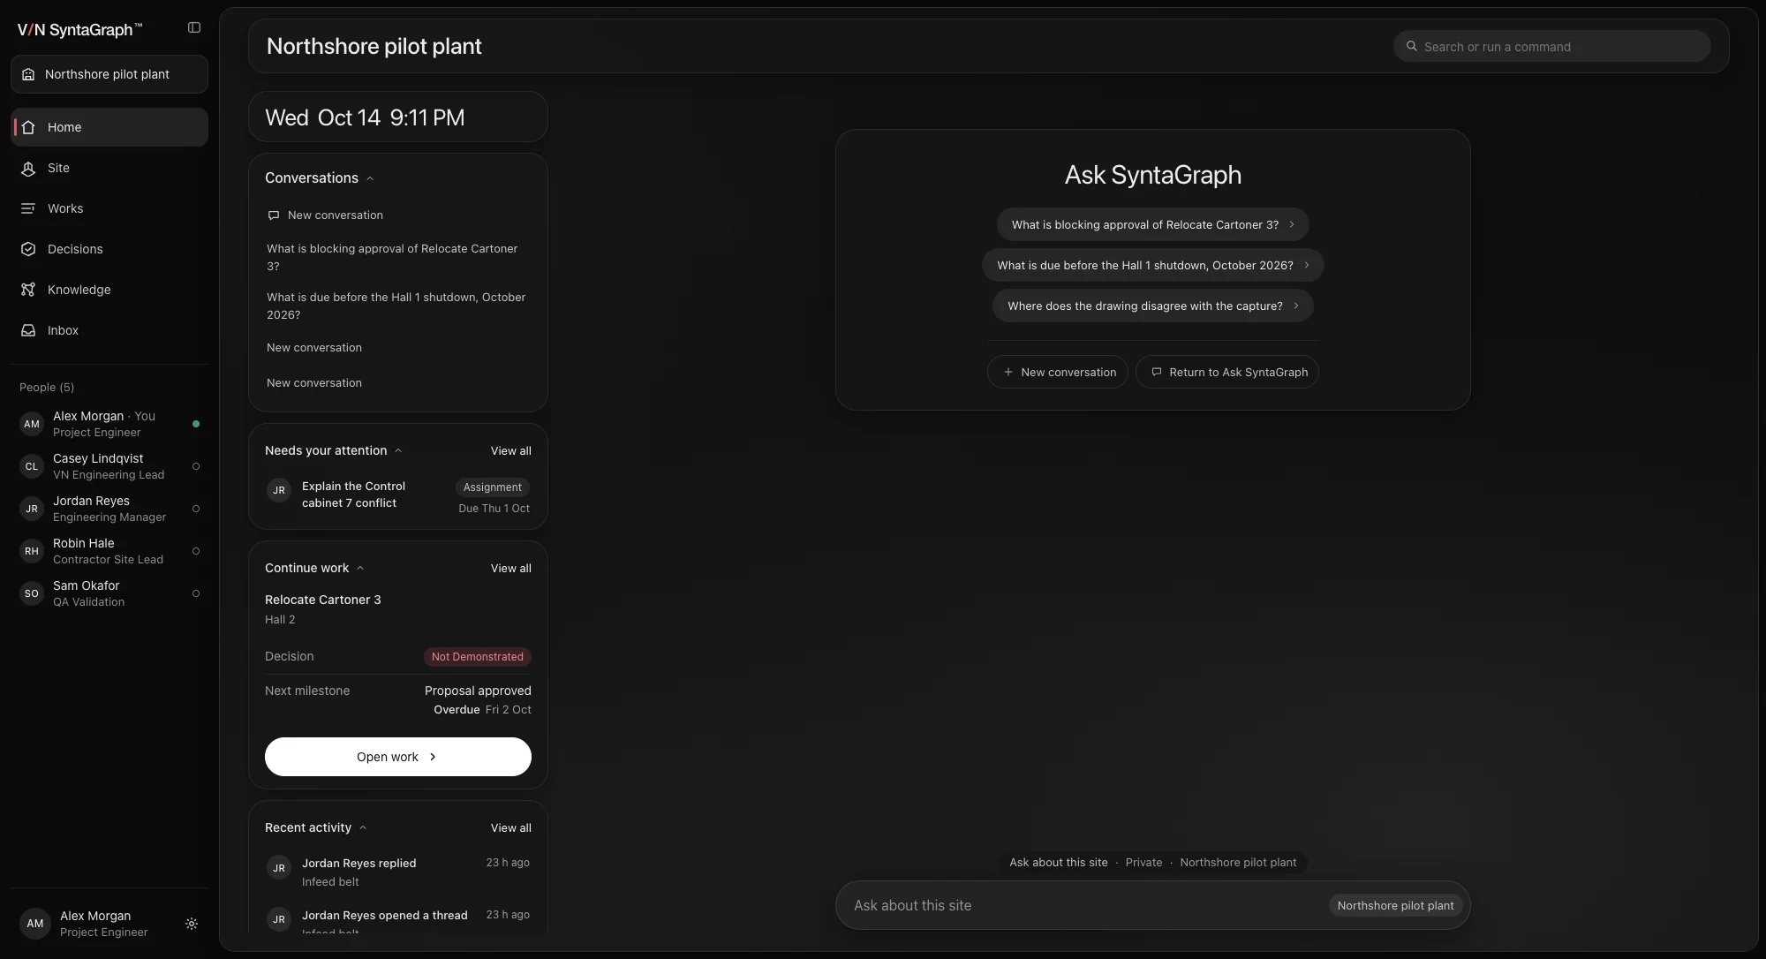Viewport: 1766px width, 959px height.
Task: Click the AM avatar next to Alex Morgan · You
Action: [32, 424]
